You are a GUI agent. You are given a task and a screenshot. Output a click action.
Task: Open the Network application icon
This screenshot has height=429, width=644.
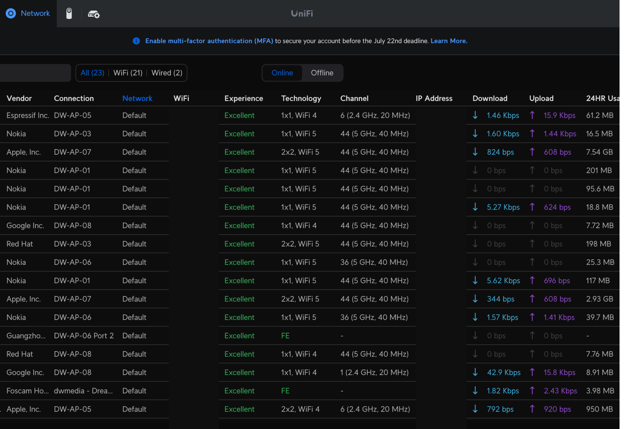click(x=11, y=13)
